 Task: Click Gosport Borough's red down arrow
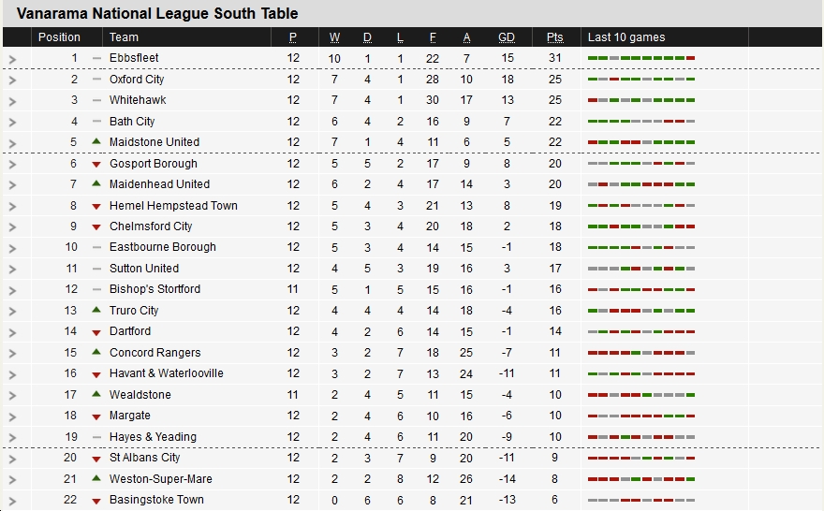pos(96,165)
